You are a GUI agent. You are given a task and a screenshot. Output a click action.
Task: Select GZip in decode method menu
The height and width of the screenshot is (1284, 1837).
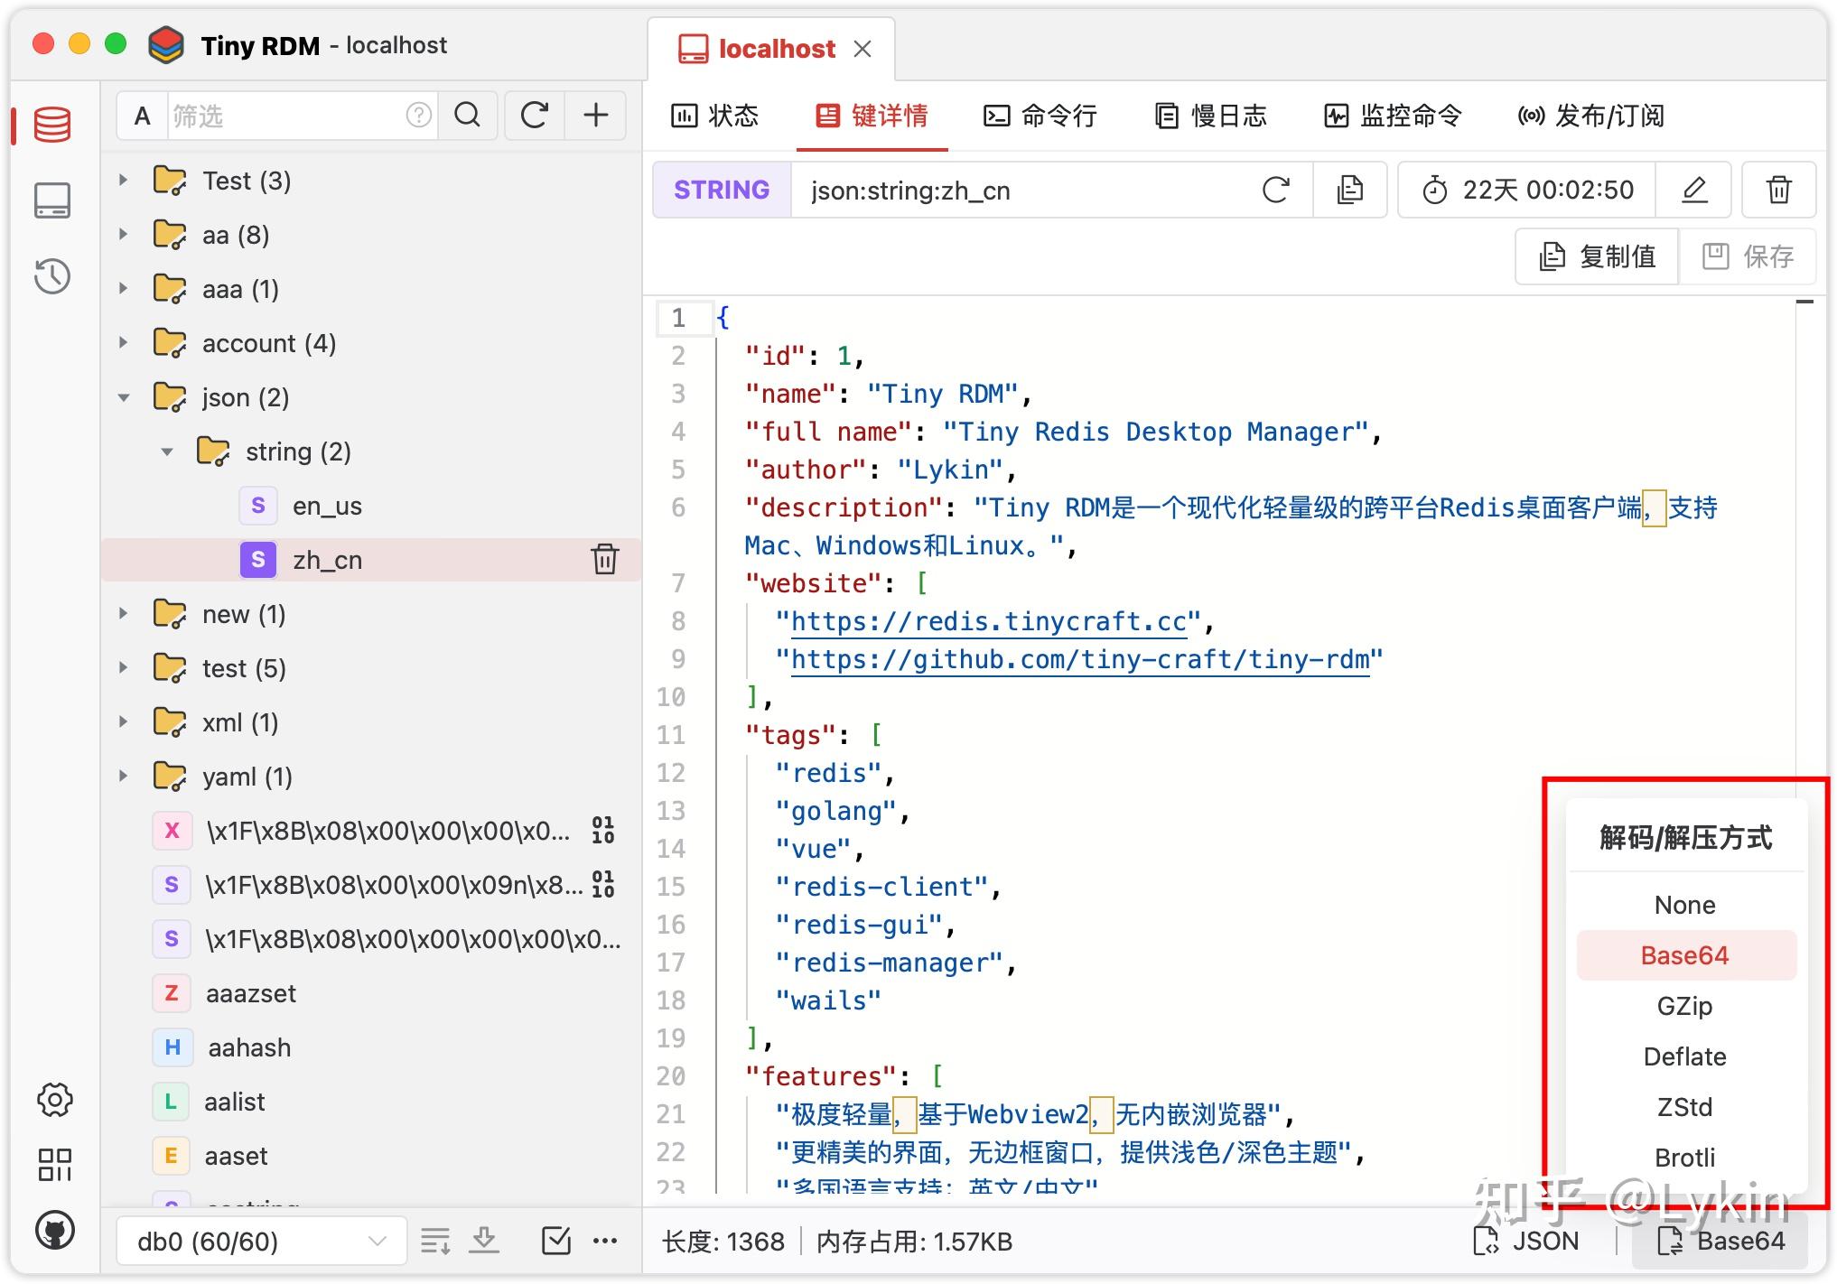[x=1684, y=1006]
